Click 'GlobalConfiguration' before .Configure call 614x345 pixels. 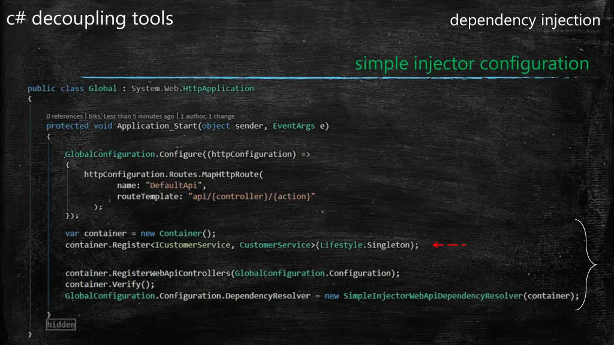[110, 154]
